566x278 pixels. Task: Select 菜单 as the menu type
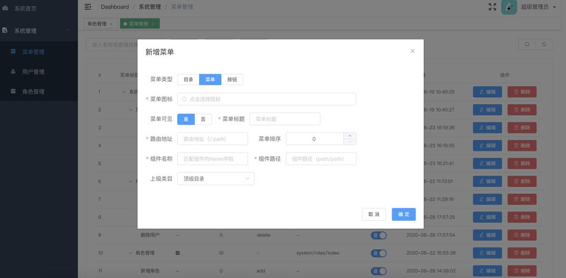210,80
